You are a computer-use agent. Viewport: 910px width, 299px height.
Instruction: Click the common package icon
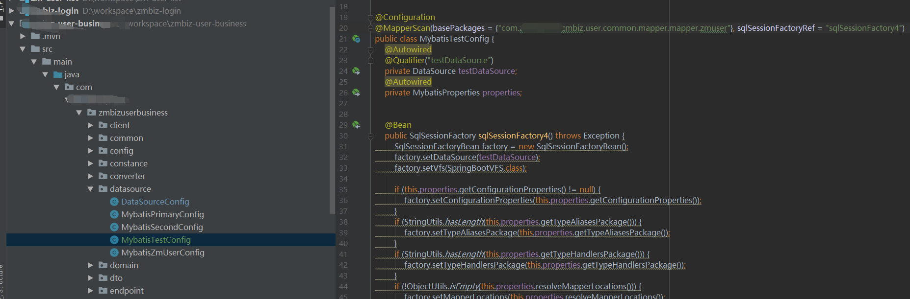(103, 138)
